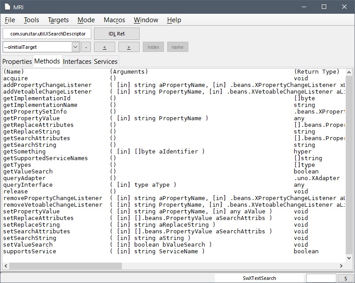Click the SwXTextSearch status bar label
355x283 pixels.
point(259,278)
